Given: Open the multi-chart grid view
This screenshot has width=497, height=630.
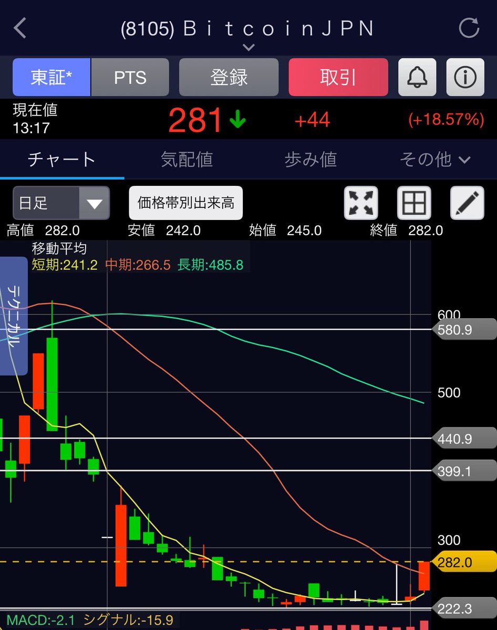Looking at the screenshot, I should click(415, 203).
